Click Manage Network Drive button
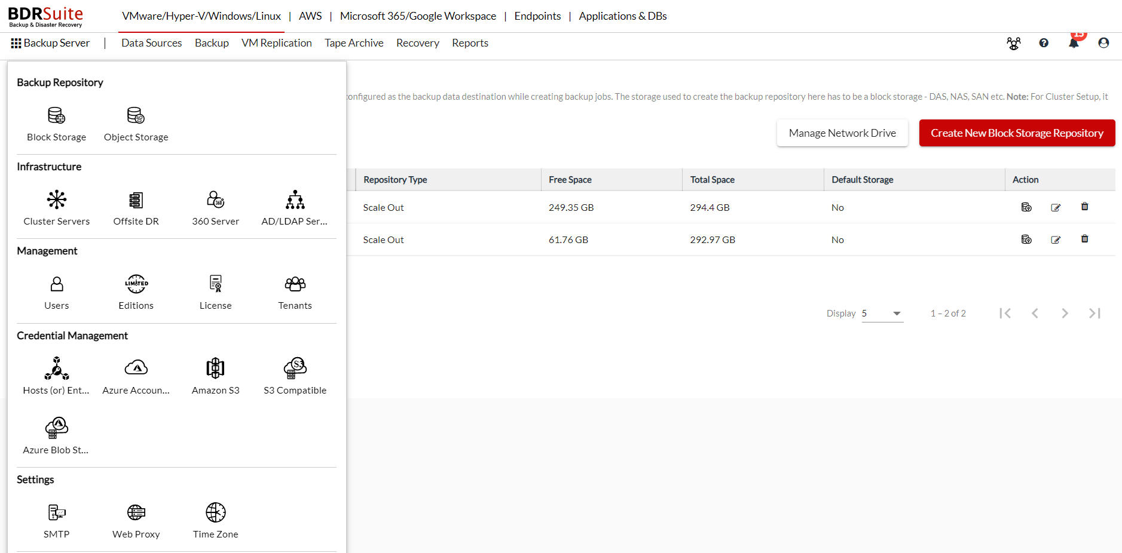 [842, 133]
